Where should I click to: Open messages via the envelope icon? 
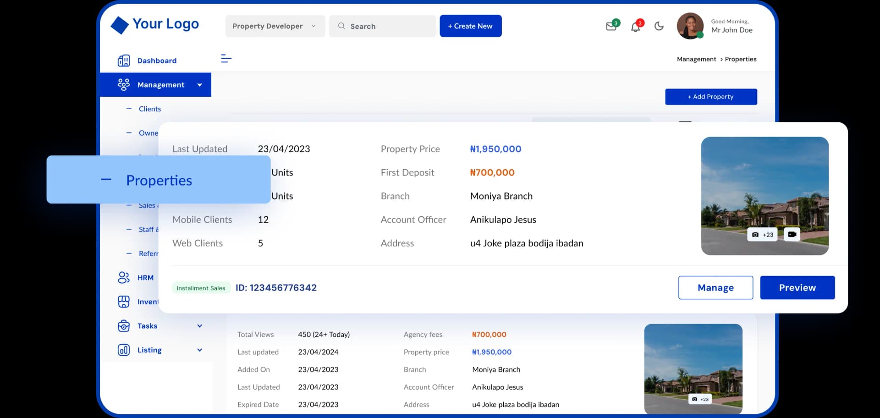click(611, 26)
